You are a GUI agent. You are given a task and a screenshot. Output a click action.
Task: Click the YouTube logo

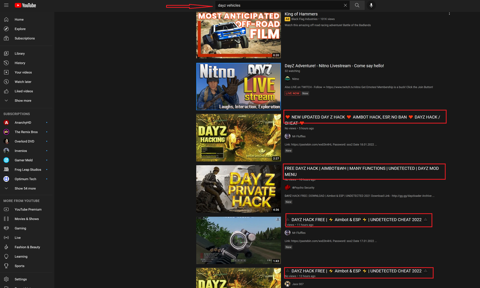coord(25,5)
